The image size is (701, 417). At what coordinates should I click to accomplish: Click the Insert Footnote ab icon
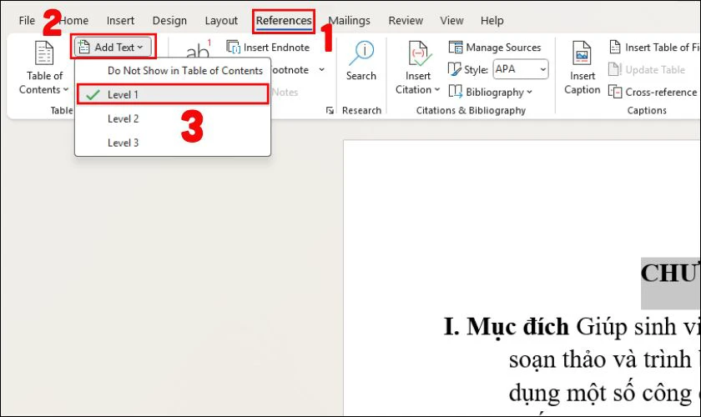[x=198, y=50]
